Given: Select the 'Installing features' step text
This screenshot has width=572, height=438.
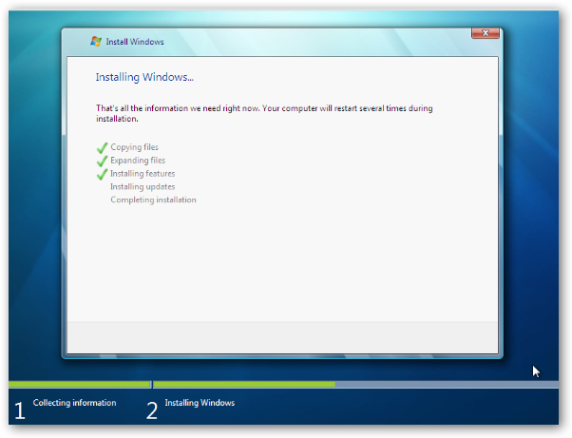Looking at the screenshot, I should pos(143,174).
